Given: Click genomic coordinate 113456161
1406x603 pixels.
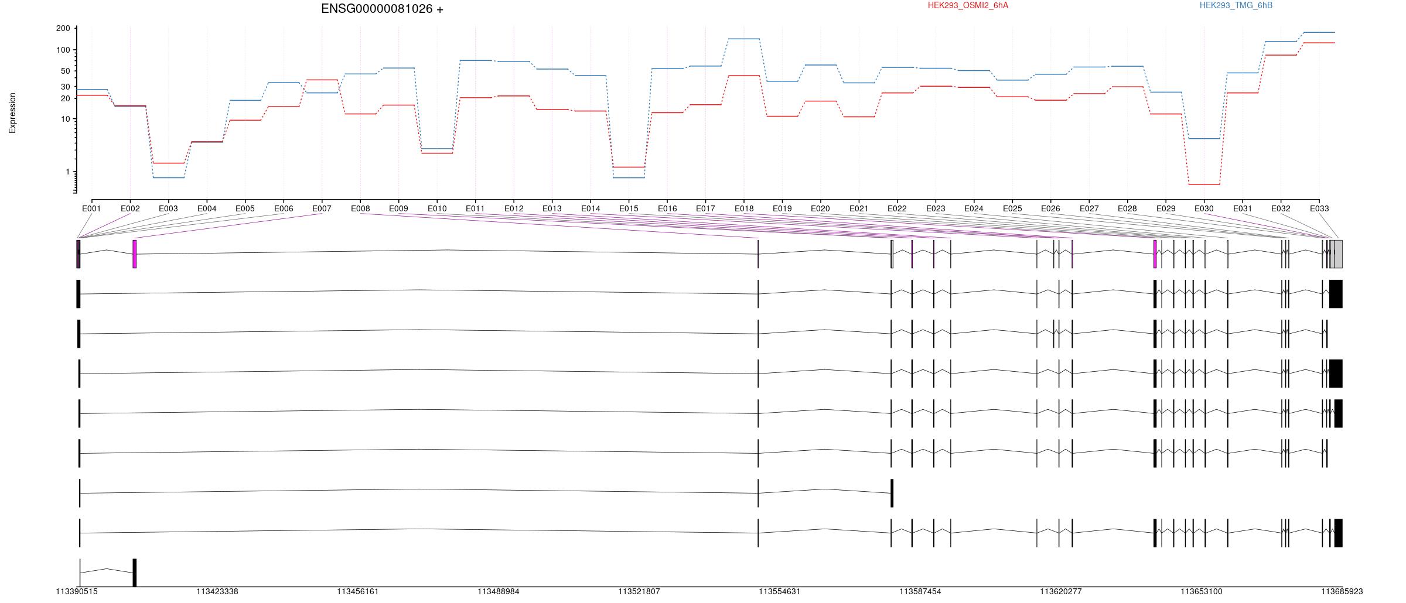Looking at the screenshot, I should point(358,592).
